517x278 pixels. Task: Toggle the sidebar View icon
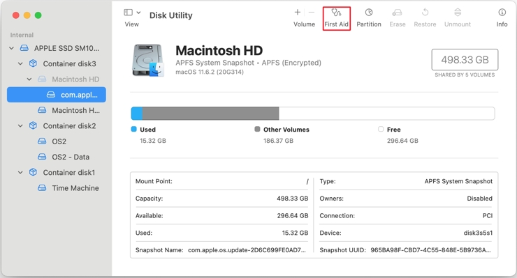[129, 13]
